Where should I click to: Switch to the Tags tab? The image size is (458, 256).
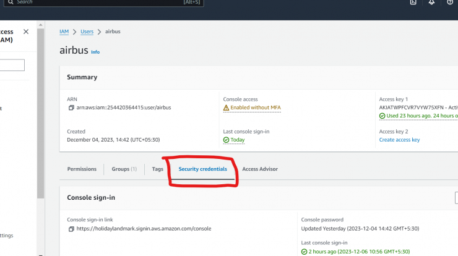tap(157, 169)
